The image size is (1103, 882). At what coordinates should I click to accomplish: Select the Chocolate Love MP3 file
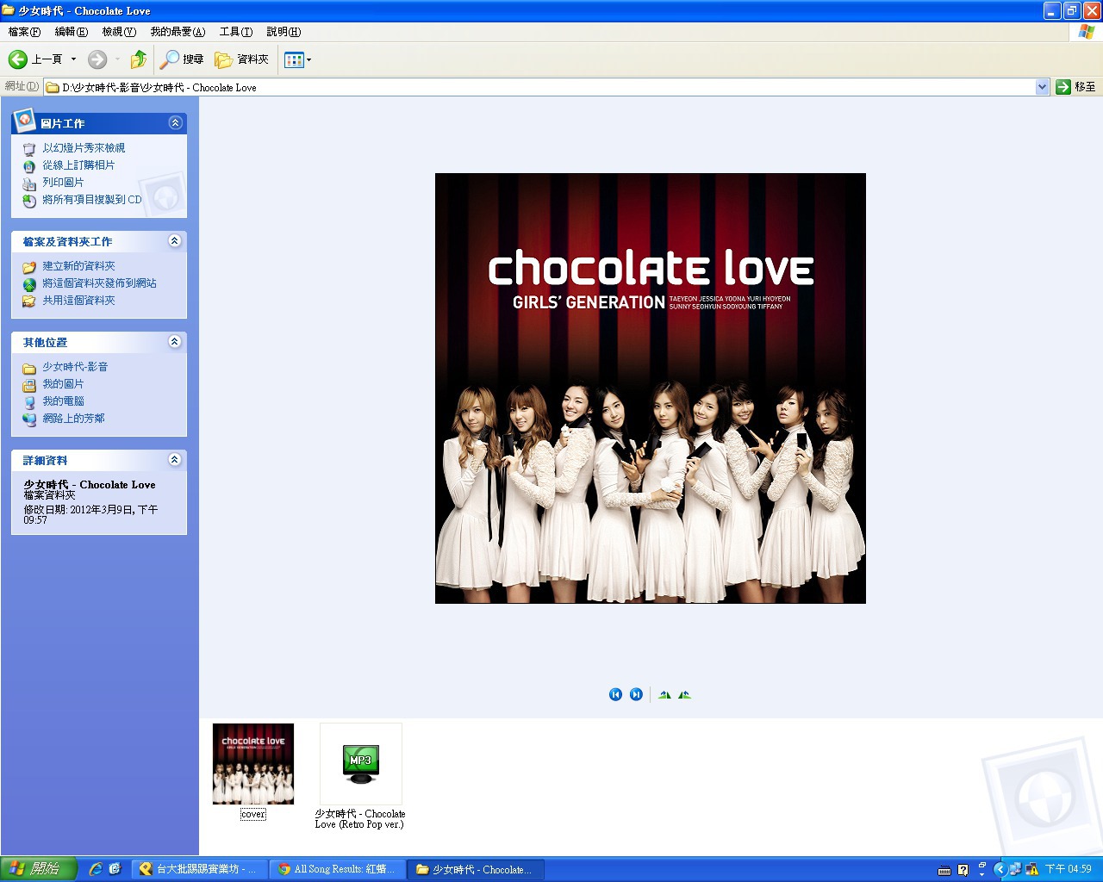tap(360, 764)
